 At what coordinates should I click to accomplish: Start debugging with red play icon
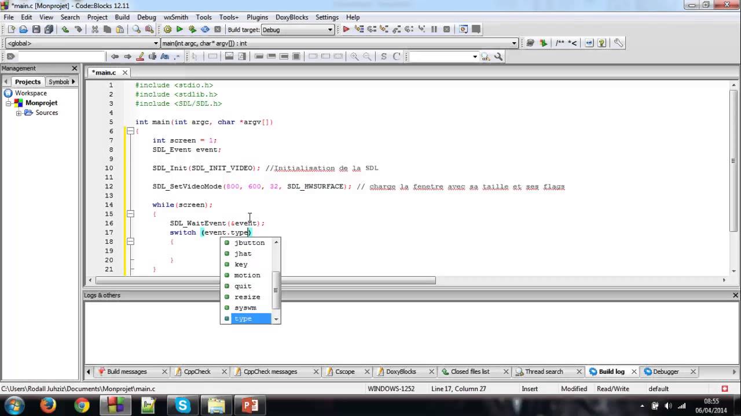(346, 29)
